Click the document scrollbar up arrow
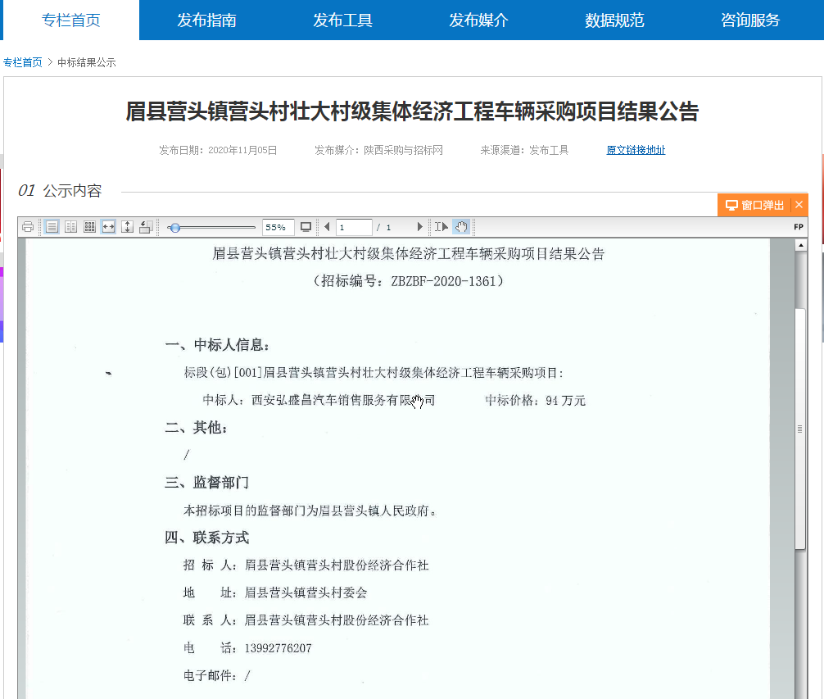 [x=800, y=245]
